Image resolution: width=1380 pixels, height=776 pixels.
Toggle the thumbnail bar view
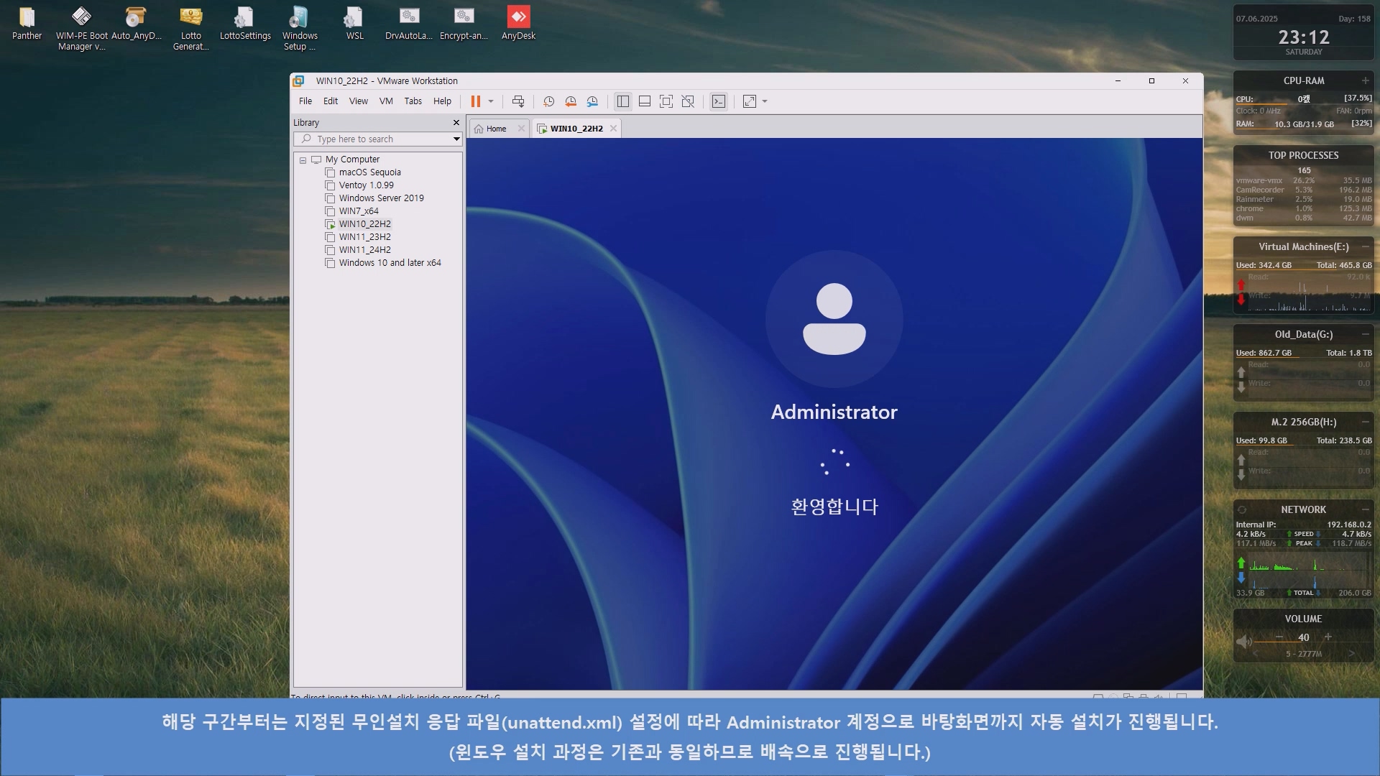click(x=645, y=101)
